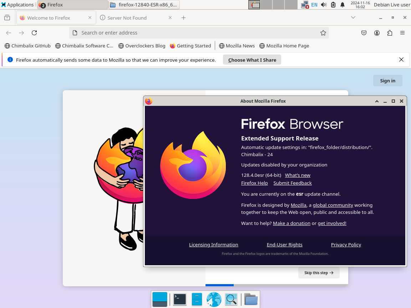Viewport: 411px width, 308px height.
Task: Open the Applications menu
Action: click(17, 5)
